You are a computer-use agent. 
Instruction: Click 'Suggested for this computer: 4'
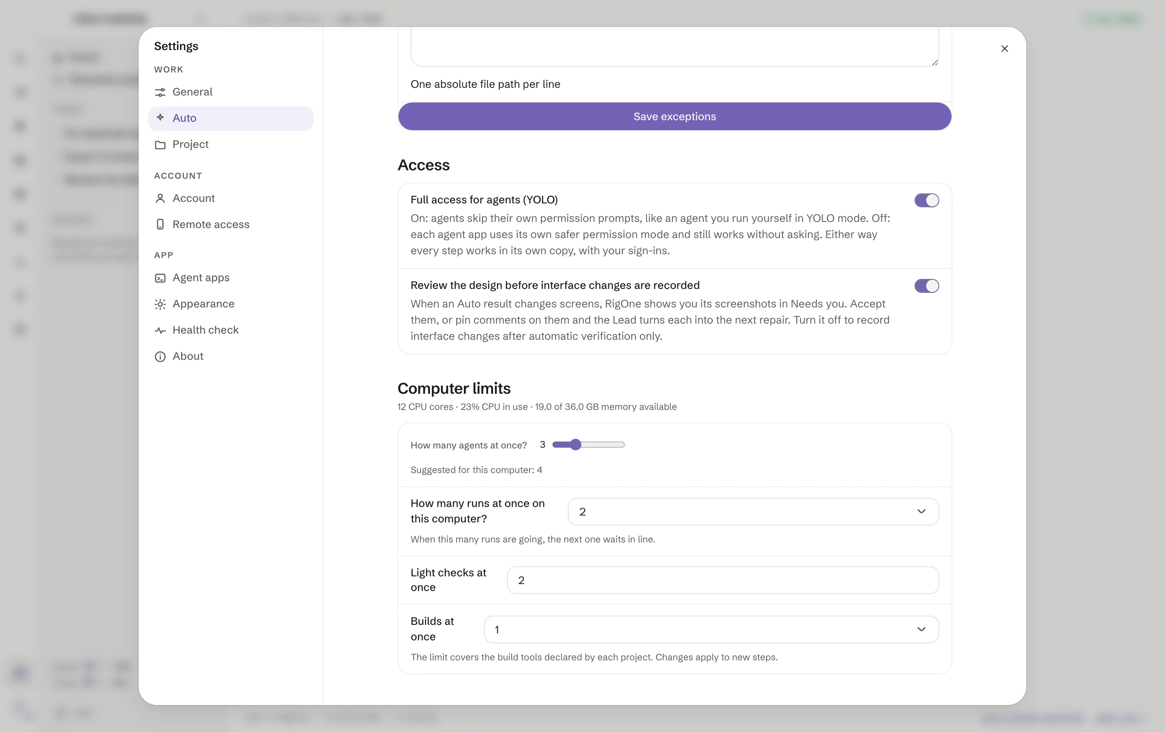pos(476,470)
